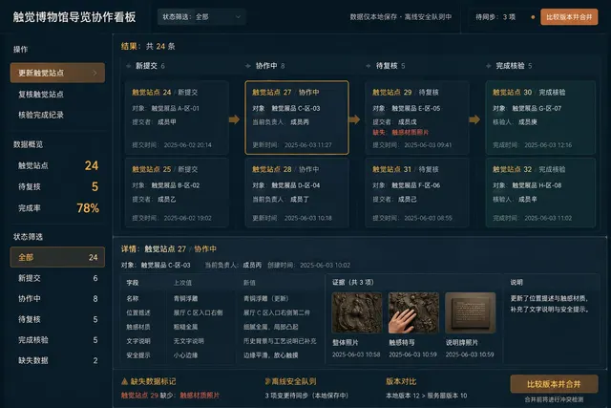Open the 状态筛选 dropdown in the header
This screenshot has height=408, width=611.
(201, 17)
